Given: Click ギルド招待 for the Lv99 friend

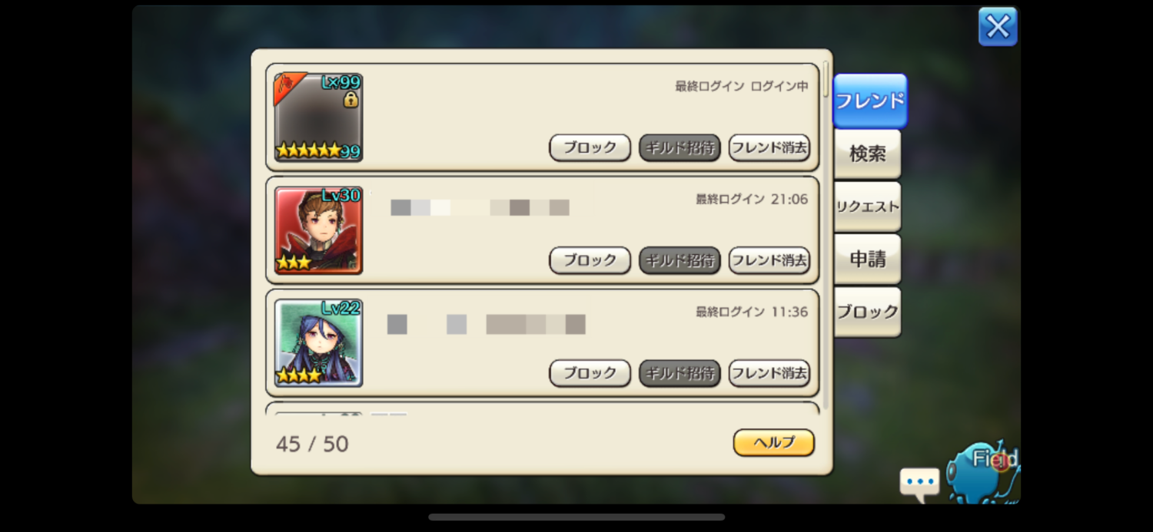Looking at the screenshot, I should [x=680, y=147].
